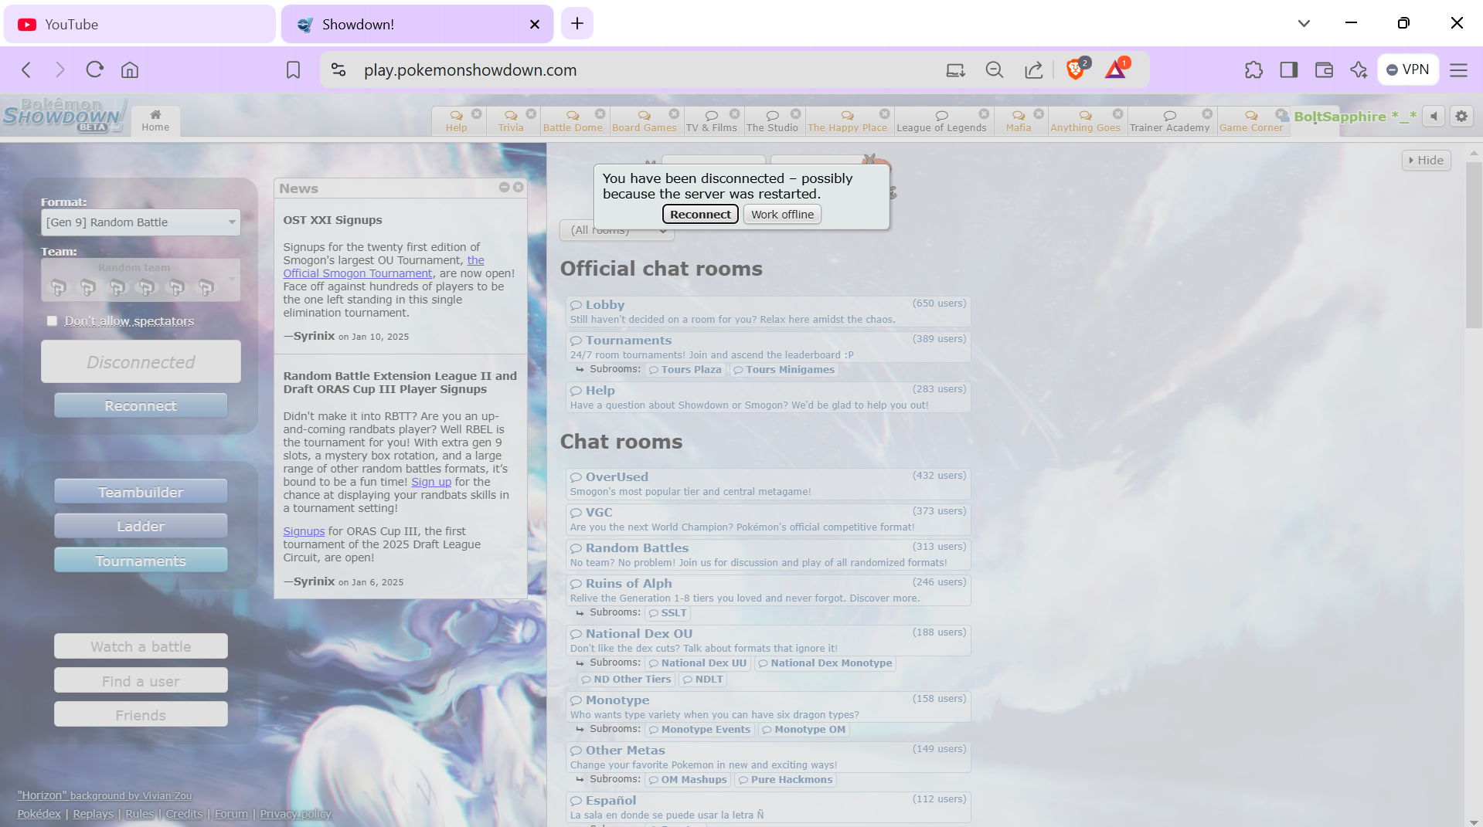This screenshot has width=1483, height=827.
Task: Close the Board Games room tab
Action: point(675,114)
